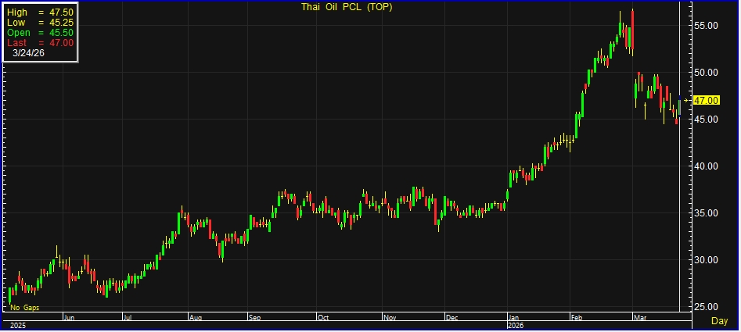
Task: Click the 2025 year label on time axis
Action: pyautogui.click(x=14, y=325)
